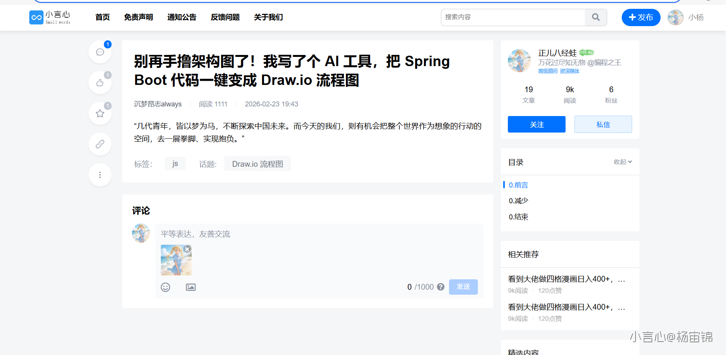Image resolution: width=726 pixels, height=355 pixels.
Task: Focus the 搜索内容 search field
Action: point(513,17)
